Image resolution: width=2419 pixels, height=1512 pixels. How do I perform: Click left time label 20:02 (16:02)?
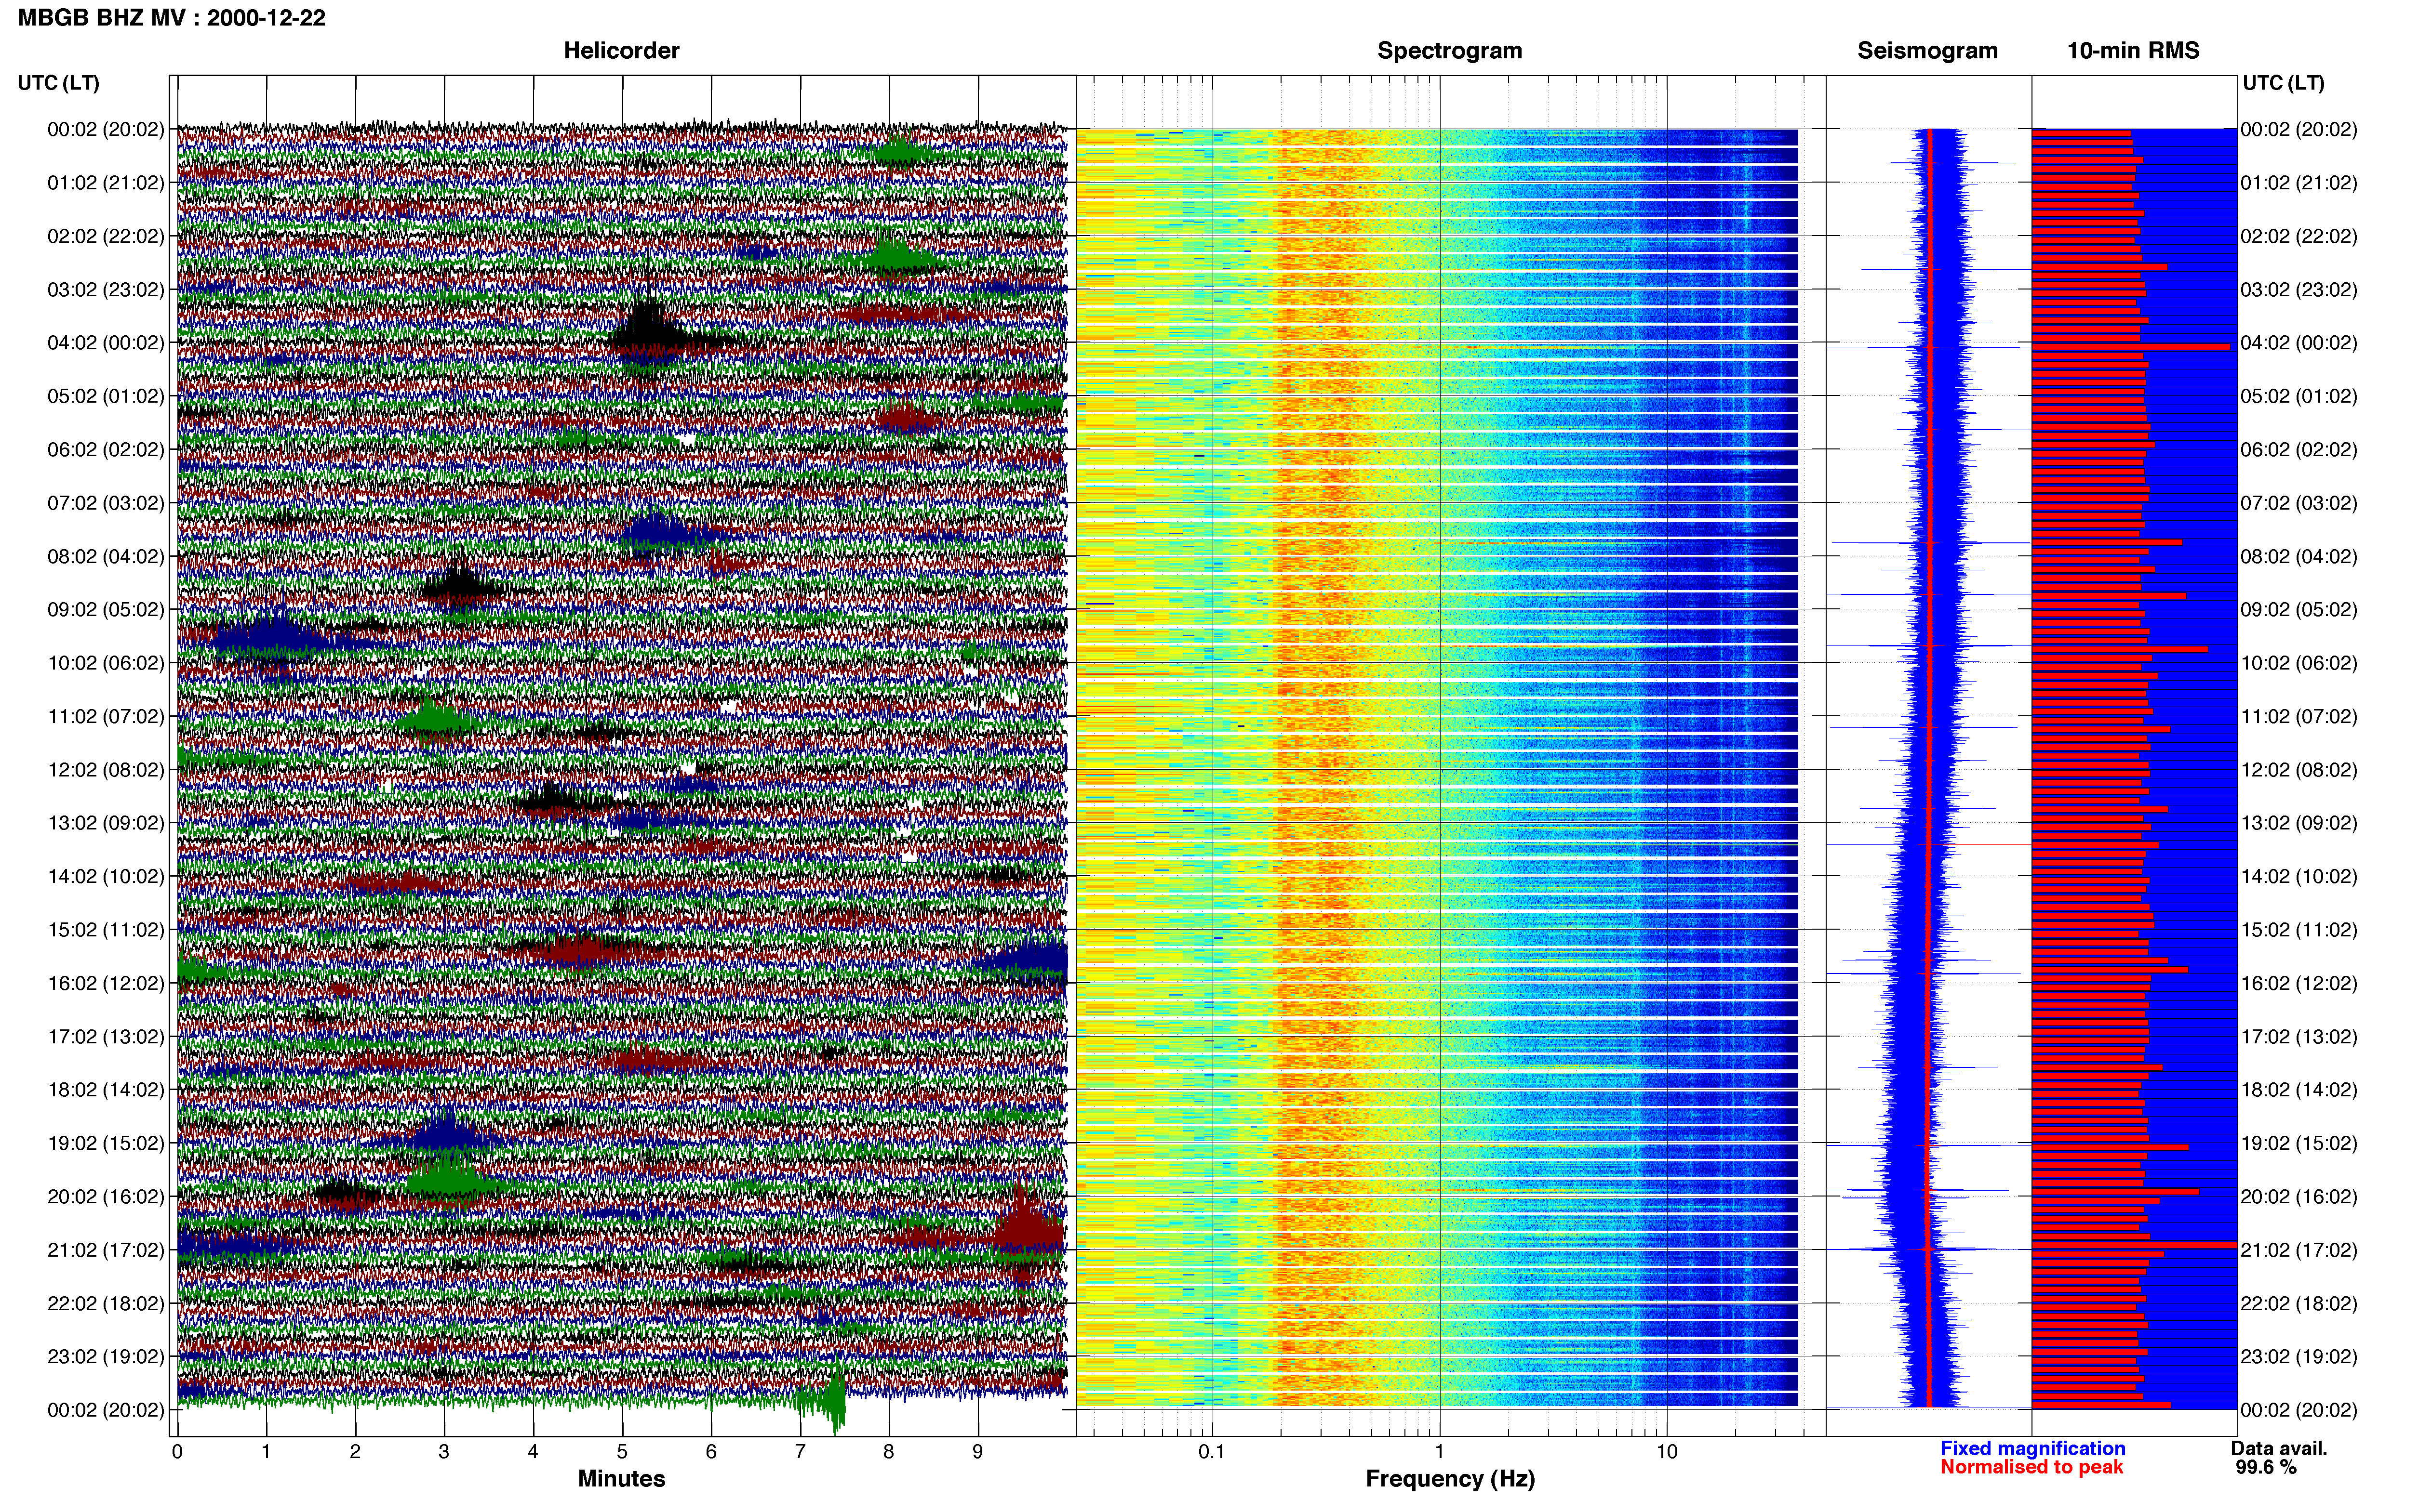(106, 1197)
